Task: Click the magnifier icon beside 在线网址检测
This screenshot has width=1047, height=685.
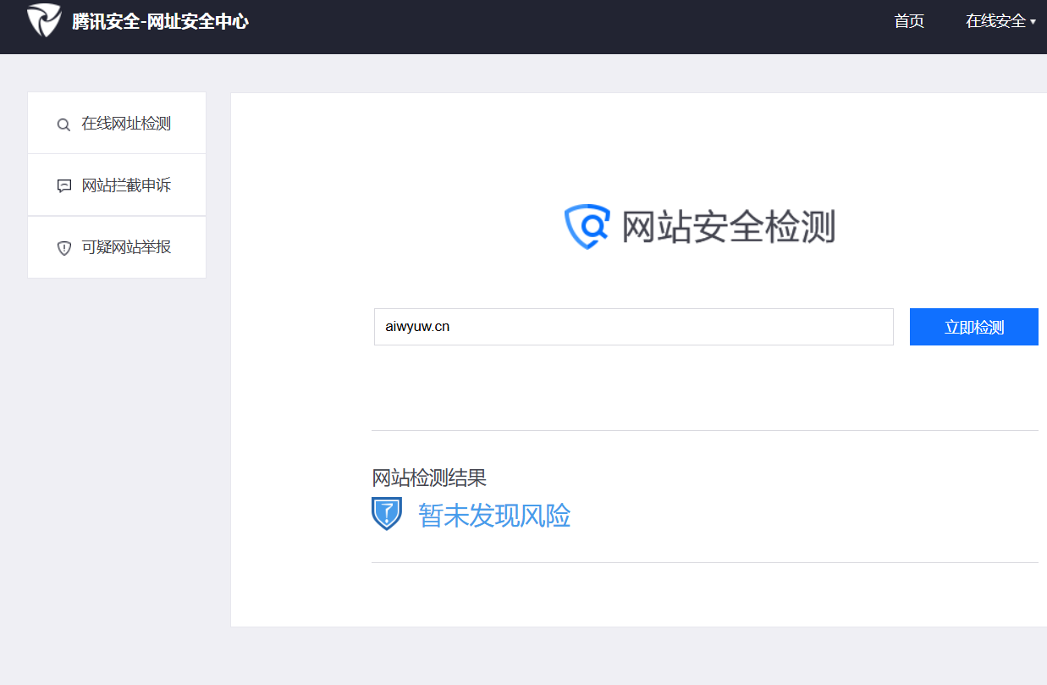Action: pos(63,124)
